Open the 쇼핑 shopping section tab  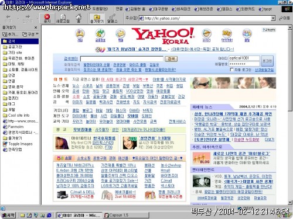[64, 158]
